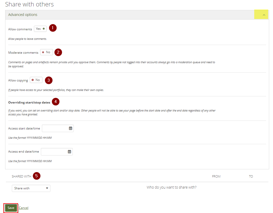Open calendar picker for Access start date
The height and width of the screenshot is (213, 273).
point(70,128)
